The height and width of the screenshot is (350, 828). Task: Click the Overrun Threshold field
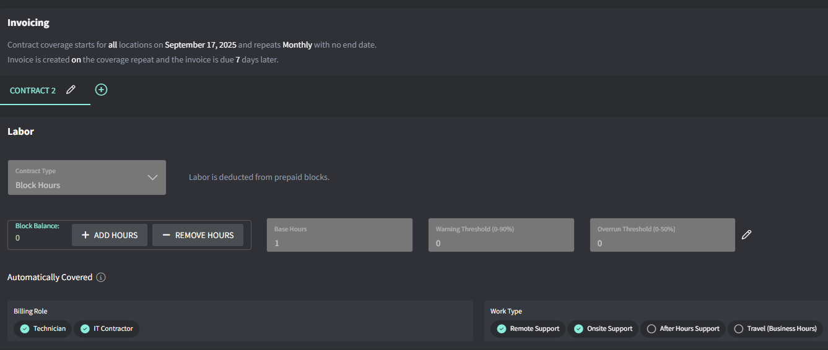662,236
